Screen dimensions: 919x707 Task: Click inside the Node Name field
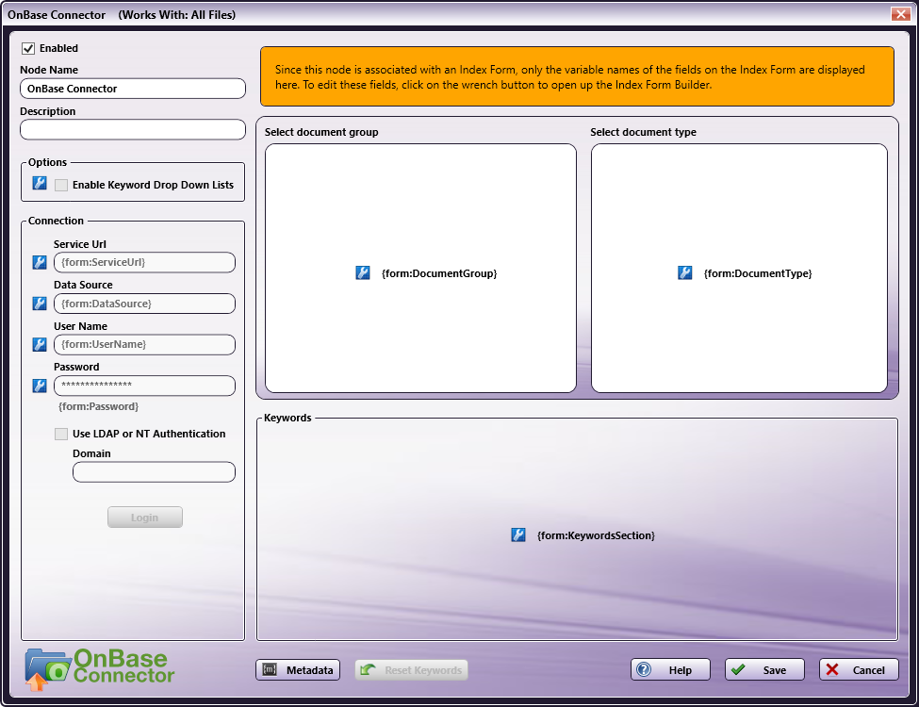(x=132, y=88)
